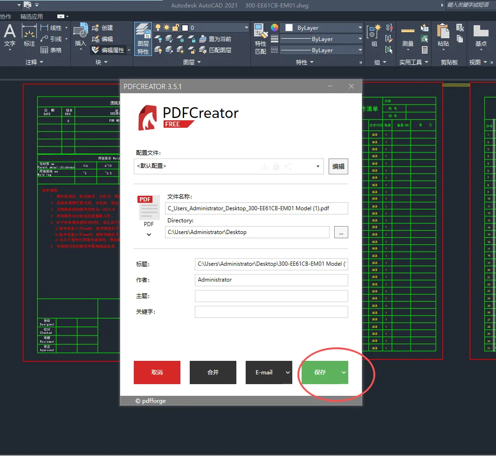
Task: Click the ungroup icon in 组 panel
Action: (x=389, y=28)
